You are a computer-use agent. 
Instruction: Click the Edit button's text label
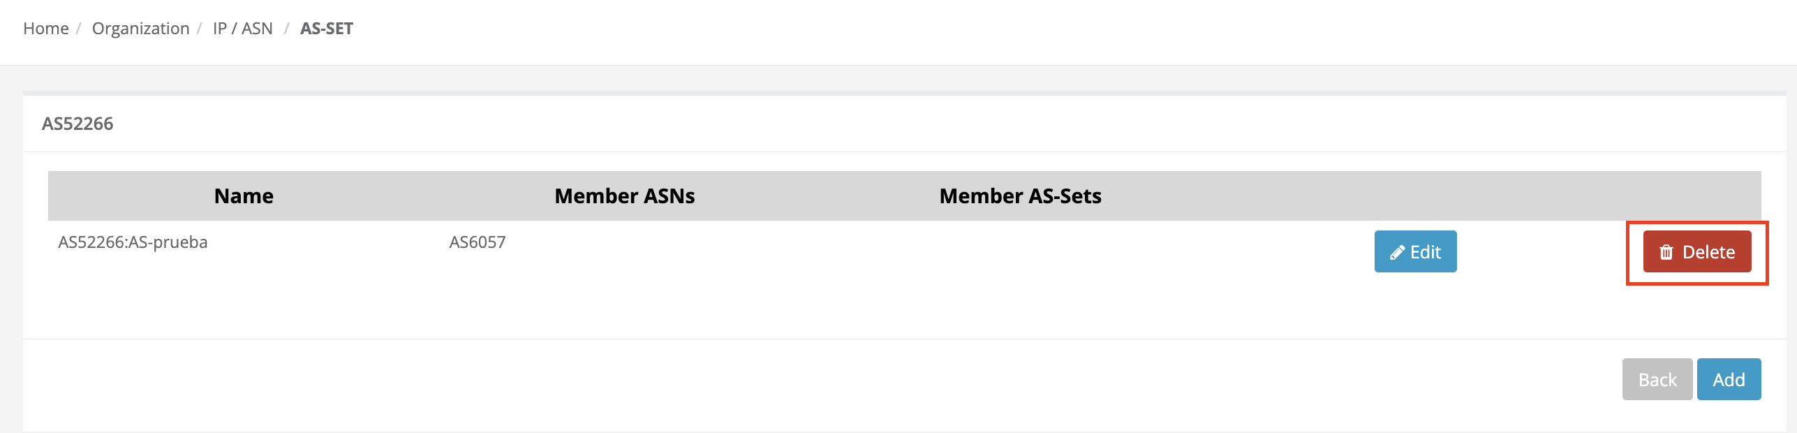[1426, 252]
